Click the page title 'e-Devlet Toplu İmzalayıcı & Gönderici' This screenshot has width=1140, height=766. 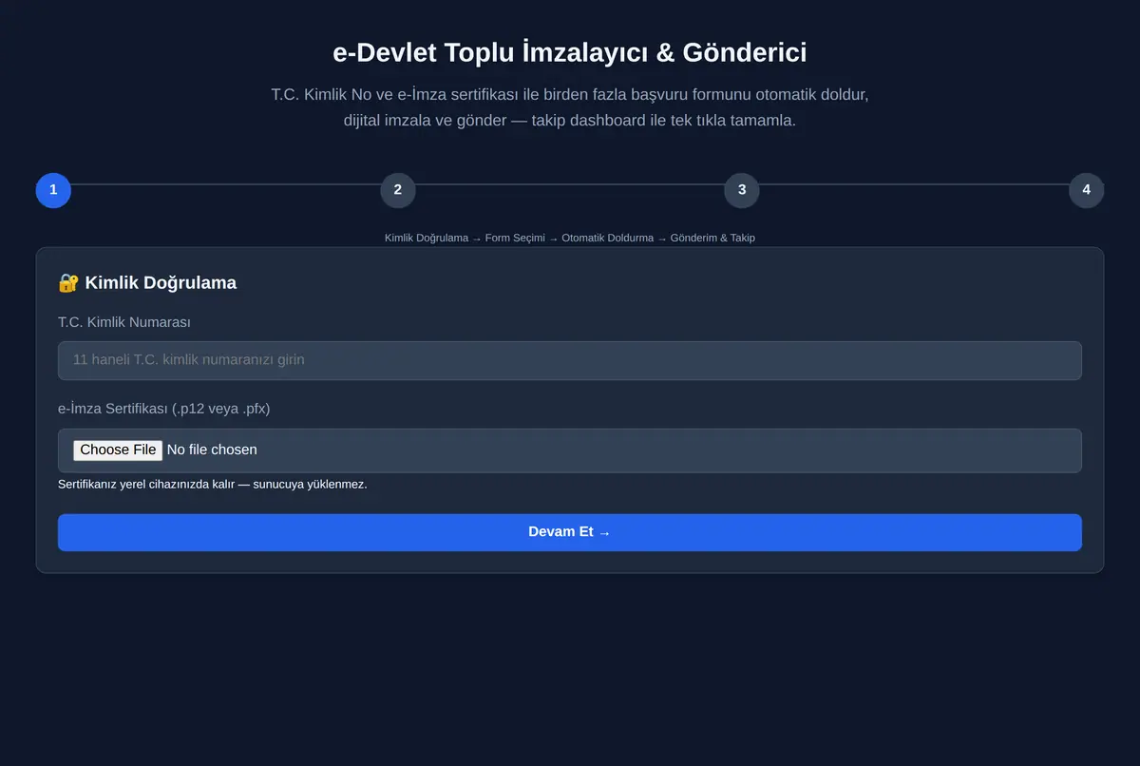click(570, 52)
